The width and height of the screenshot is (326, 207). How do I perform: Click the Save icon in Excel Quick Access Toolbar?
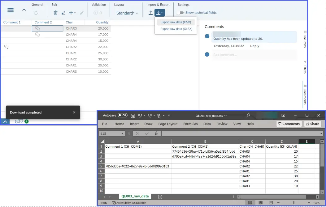[133, 115]
